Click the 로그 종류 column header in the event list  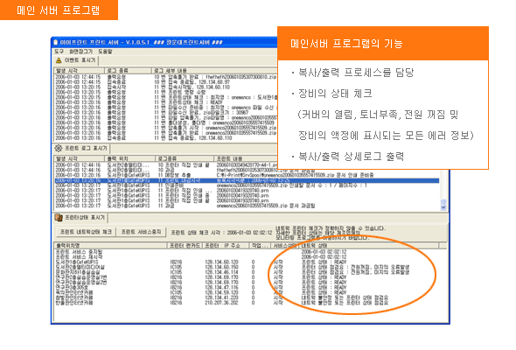coord(128,71)
